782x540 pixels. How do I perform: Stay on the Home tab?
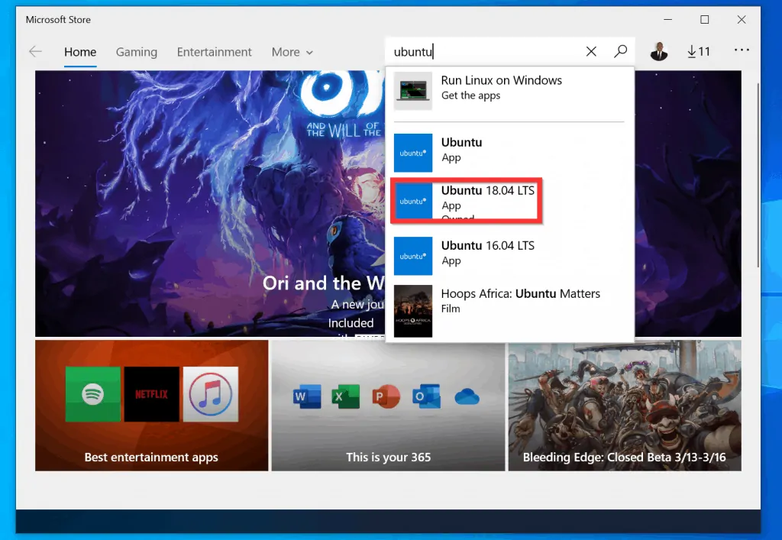pos(79,52)
